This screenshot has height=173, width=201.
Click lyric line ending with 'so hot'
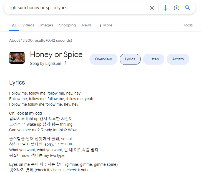41,139
